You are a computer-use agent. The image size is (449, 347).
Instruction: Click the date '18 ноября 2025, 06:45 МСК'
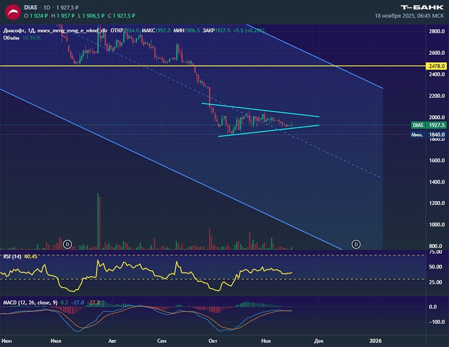pos(409,16)
